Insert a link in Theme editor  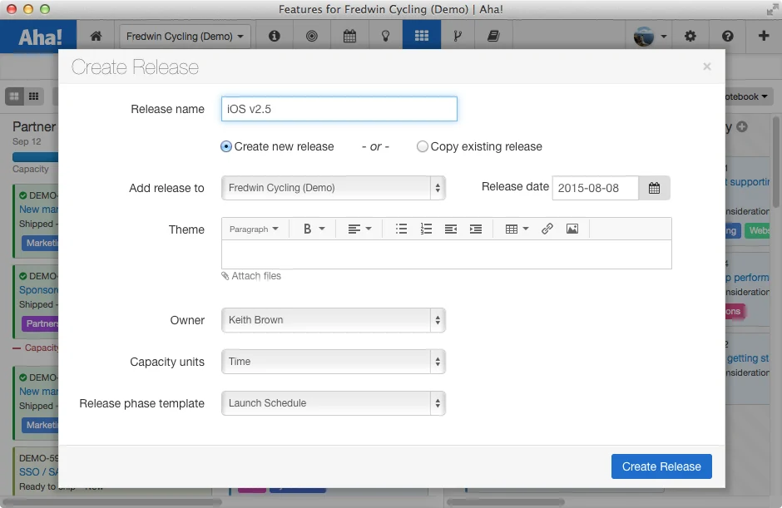pos(547,229)
